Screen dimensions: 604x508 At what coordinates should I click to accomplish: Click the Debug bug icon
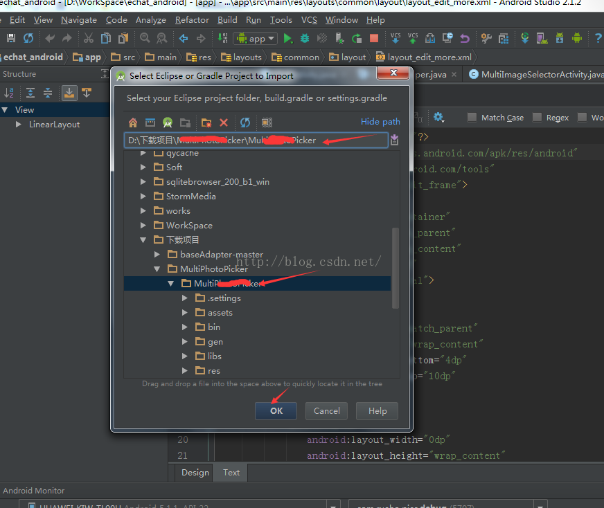click(x=305, y=38)
